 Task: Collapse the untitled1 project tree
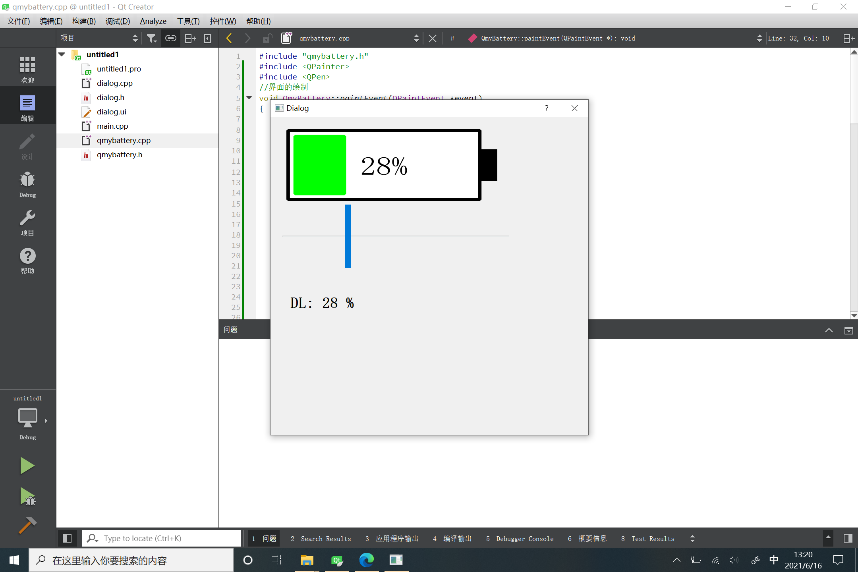(x=62, y=54)
